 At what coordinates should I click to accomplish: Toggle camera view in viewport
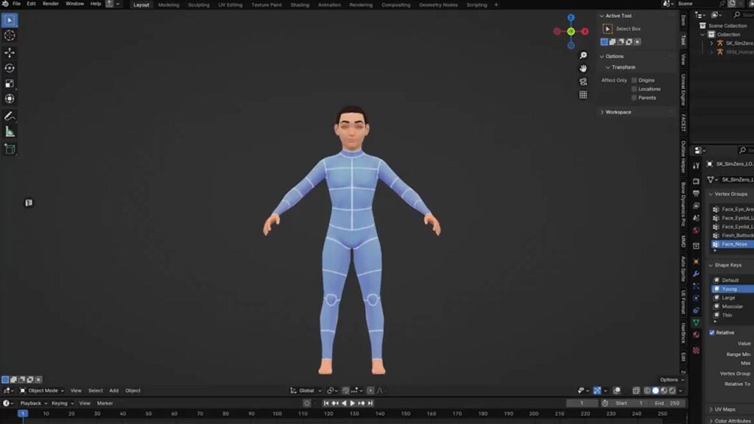pos(583,81)
